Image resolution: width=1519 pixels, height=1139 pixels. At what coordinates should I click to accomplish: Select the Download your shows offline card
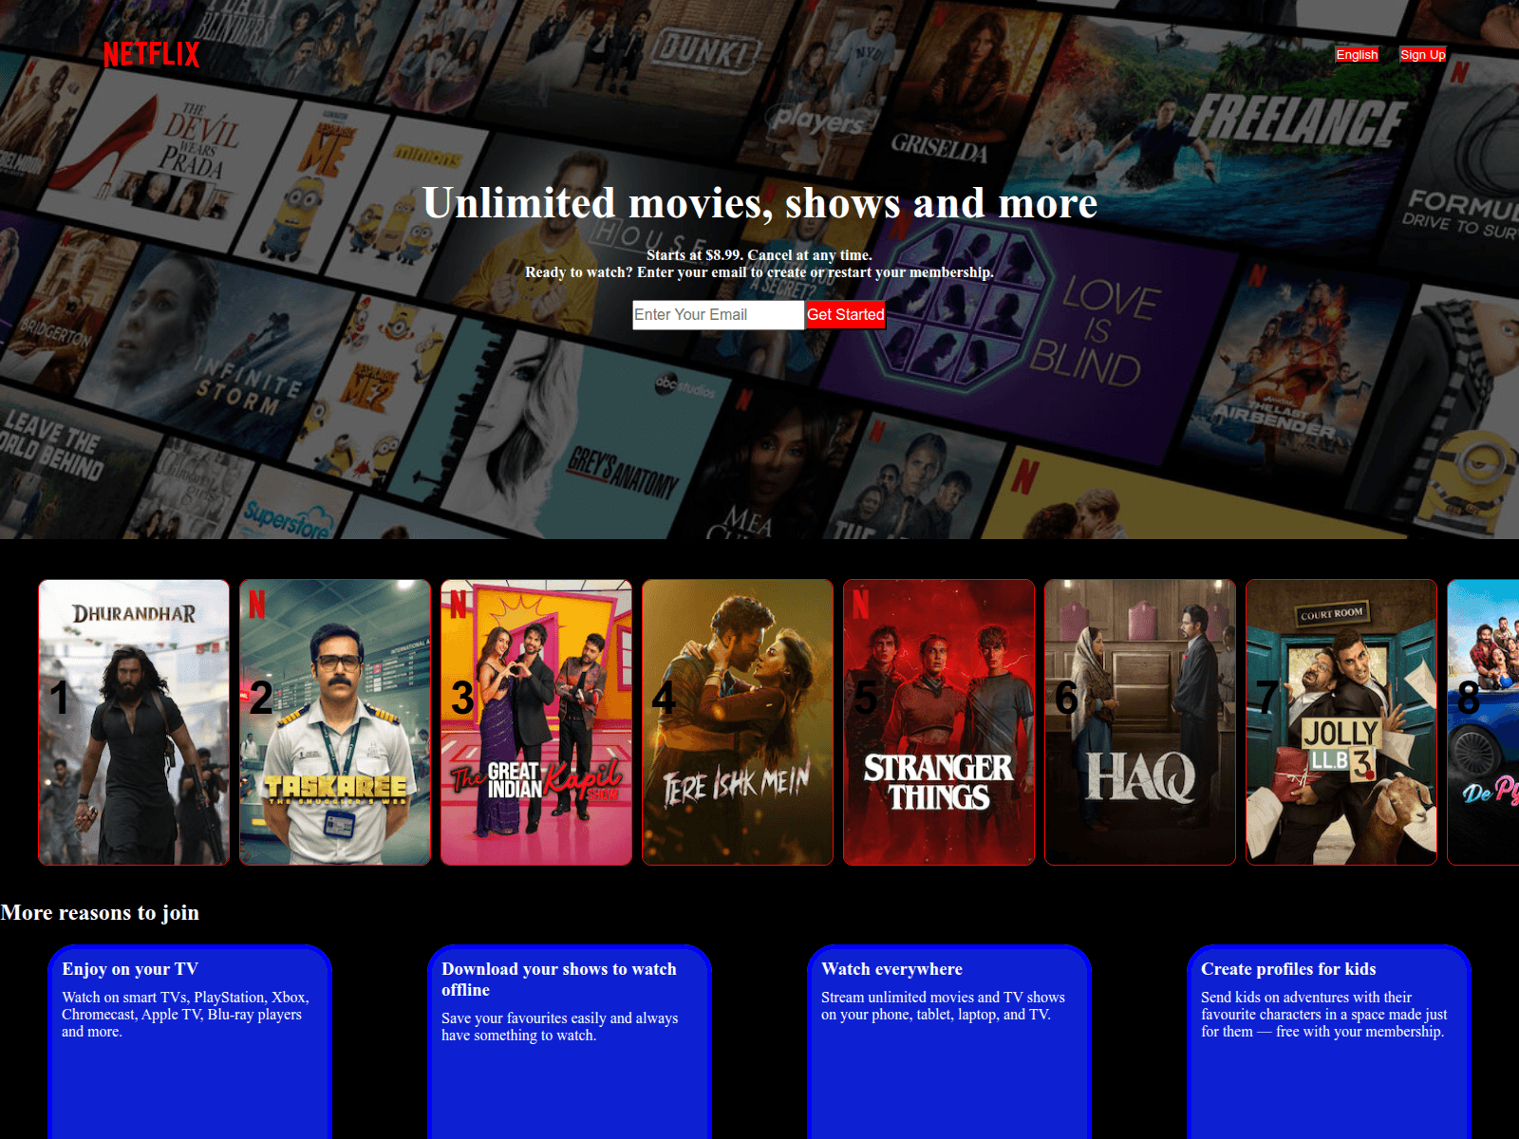coord(570,1042)
